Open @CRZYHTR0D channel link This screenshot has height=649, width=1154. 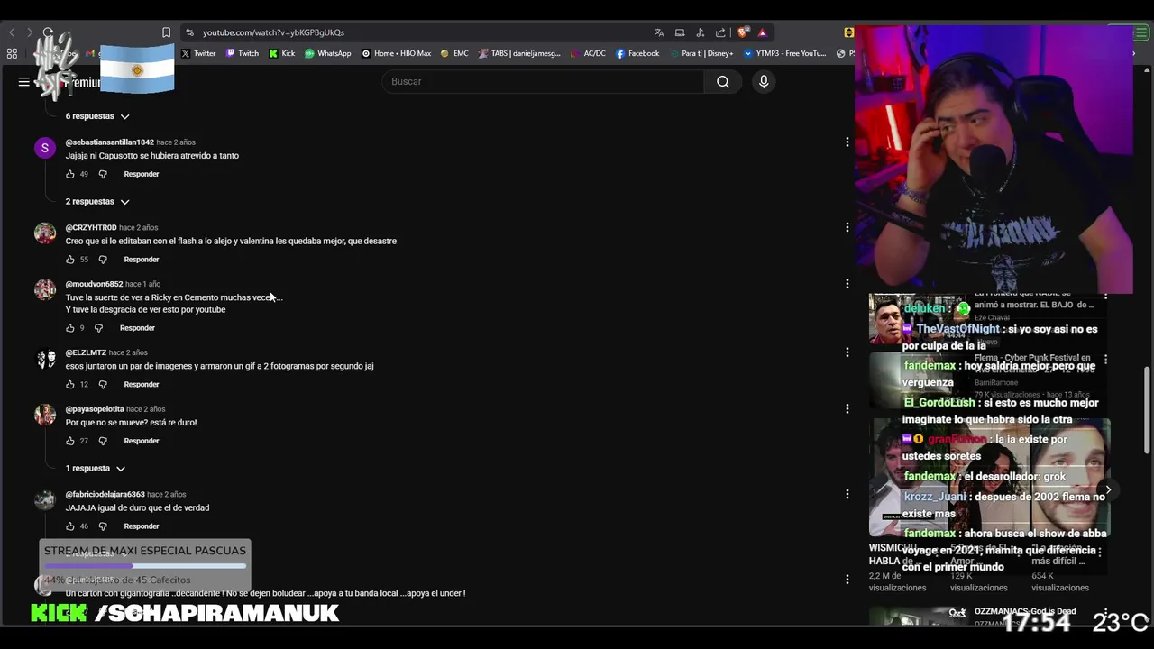(x=91, y=228)
